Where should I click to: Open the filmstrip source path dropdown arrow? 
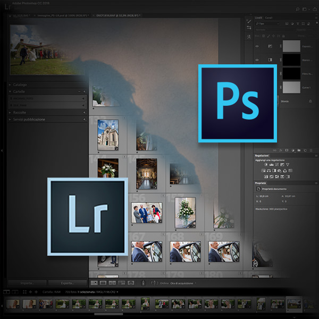coord(117,292)
